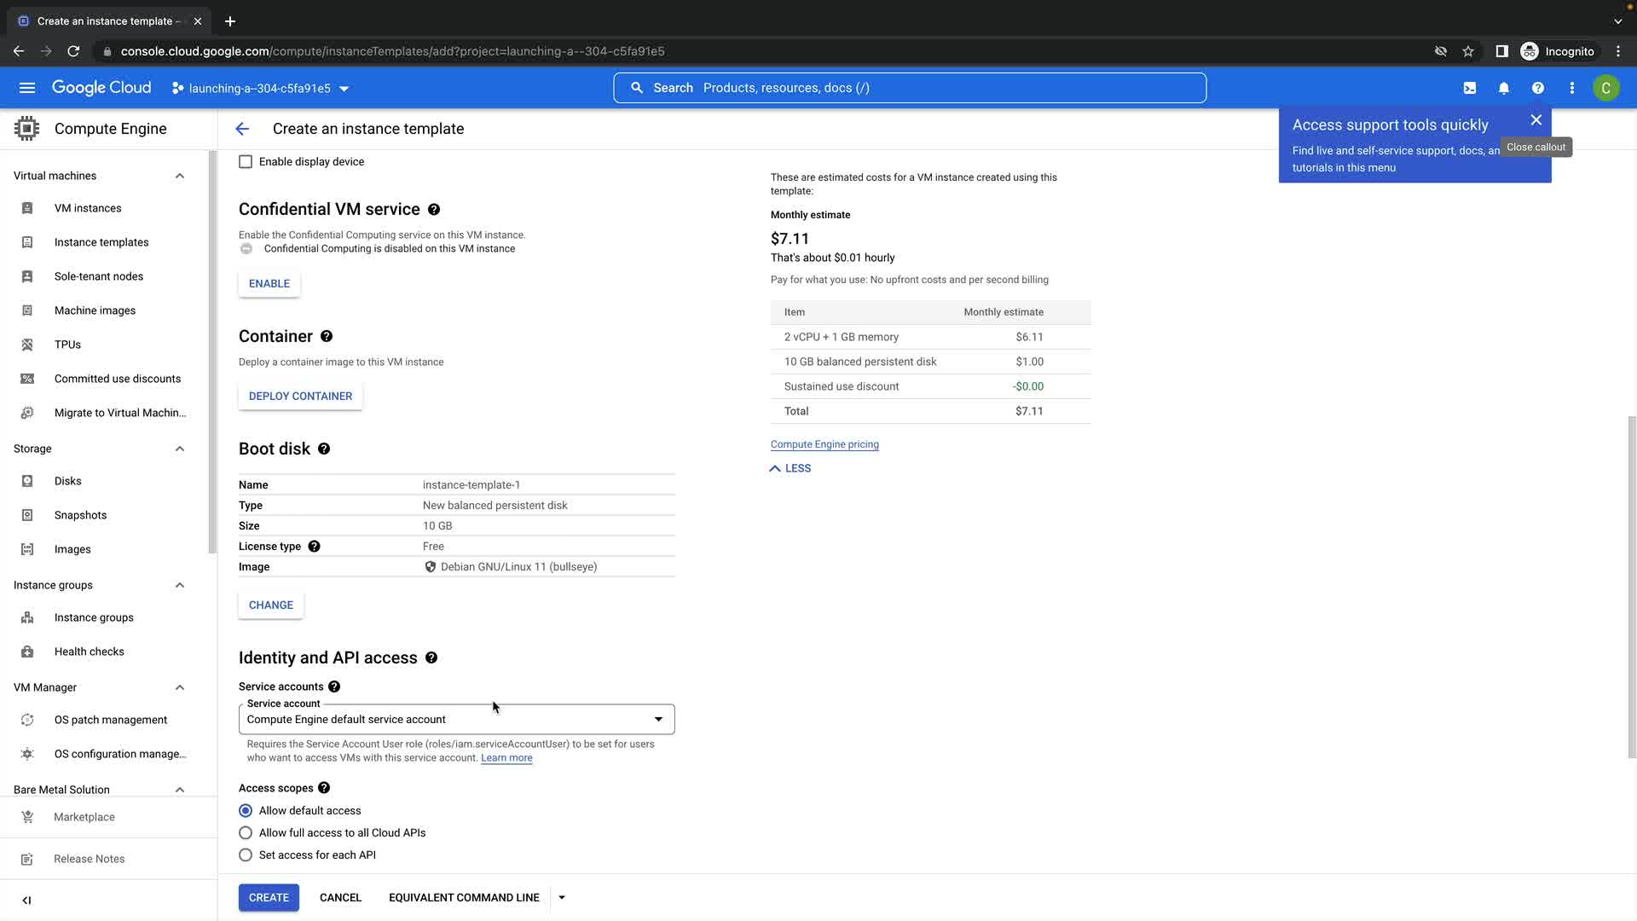Select Allow full access to all Cloud APIs
Viewport: 1637px width, 921px height.
[246, 832]
